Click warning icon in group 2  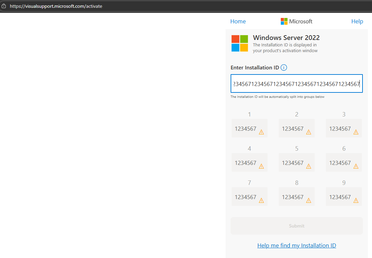pyautogui.click(x=309, y=132)
